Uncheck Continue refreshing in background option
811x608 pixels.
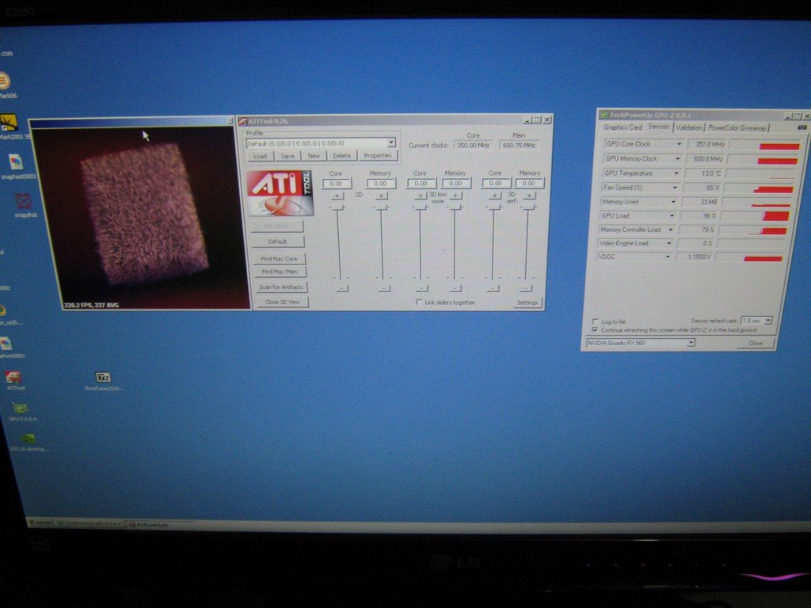[596, 329]
